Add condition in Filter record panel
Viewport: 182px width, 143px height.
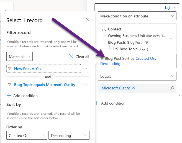pyautogui.click(x=22, y=96)
